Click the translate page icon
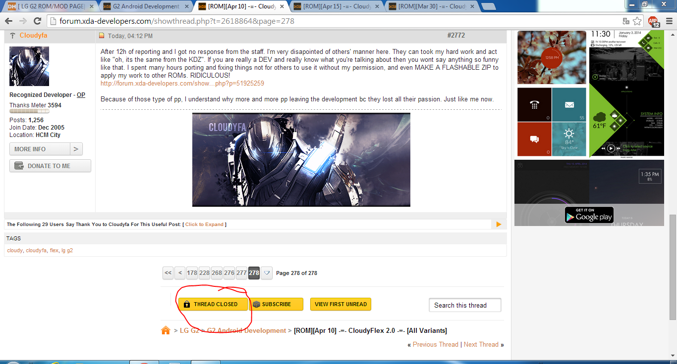This screenshot has height=364, width=677. [626, 21]
